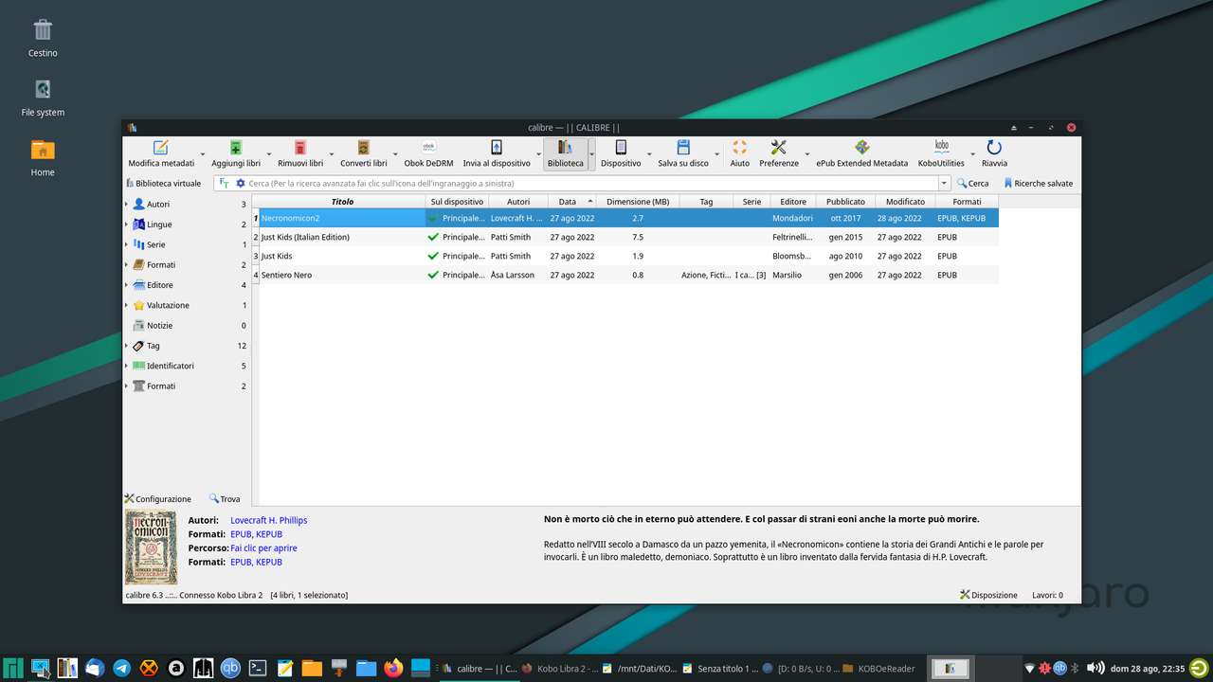1213x682 pixels.
Task: Open Aiuto lifebuoy icon
Action: pos(740,153)
